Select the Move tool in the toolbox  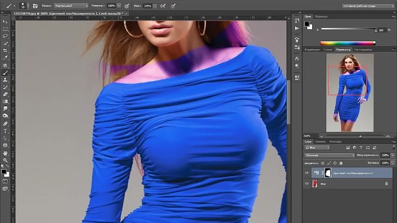coord(6,21)
